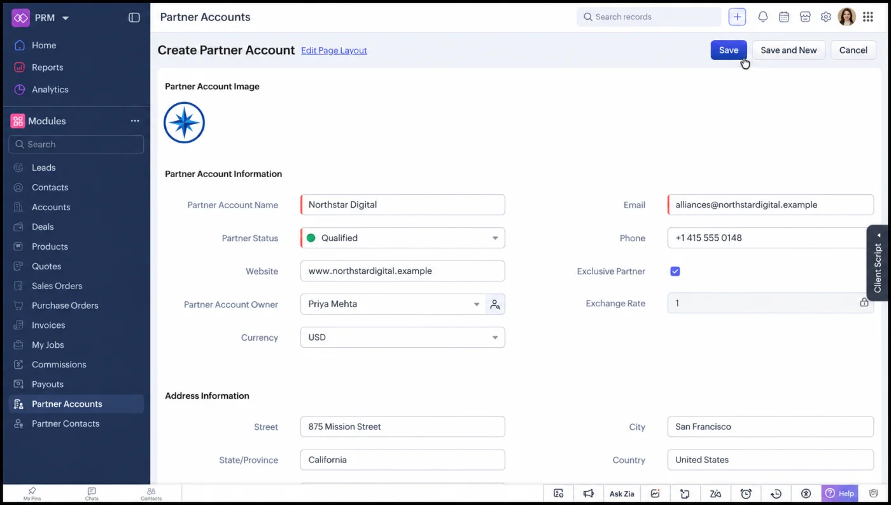
Task: Click the Cancel button
Action: pos(853,50)
